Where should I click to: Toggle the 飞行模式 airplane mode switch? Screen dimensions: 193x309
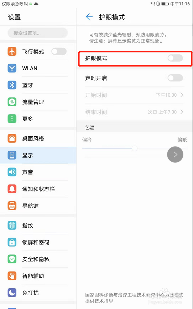coord(59,51)
